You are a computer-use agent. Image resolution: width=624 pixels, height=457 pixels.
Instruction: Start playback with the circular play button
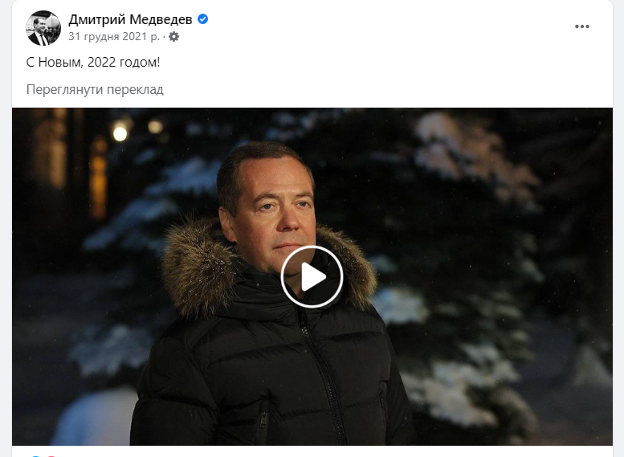[x=312, y=276]
